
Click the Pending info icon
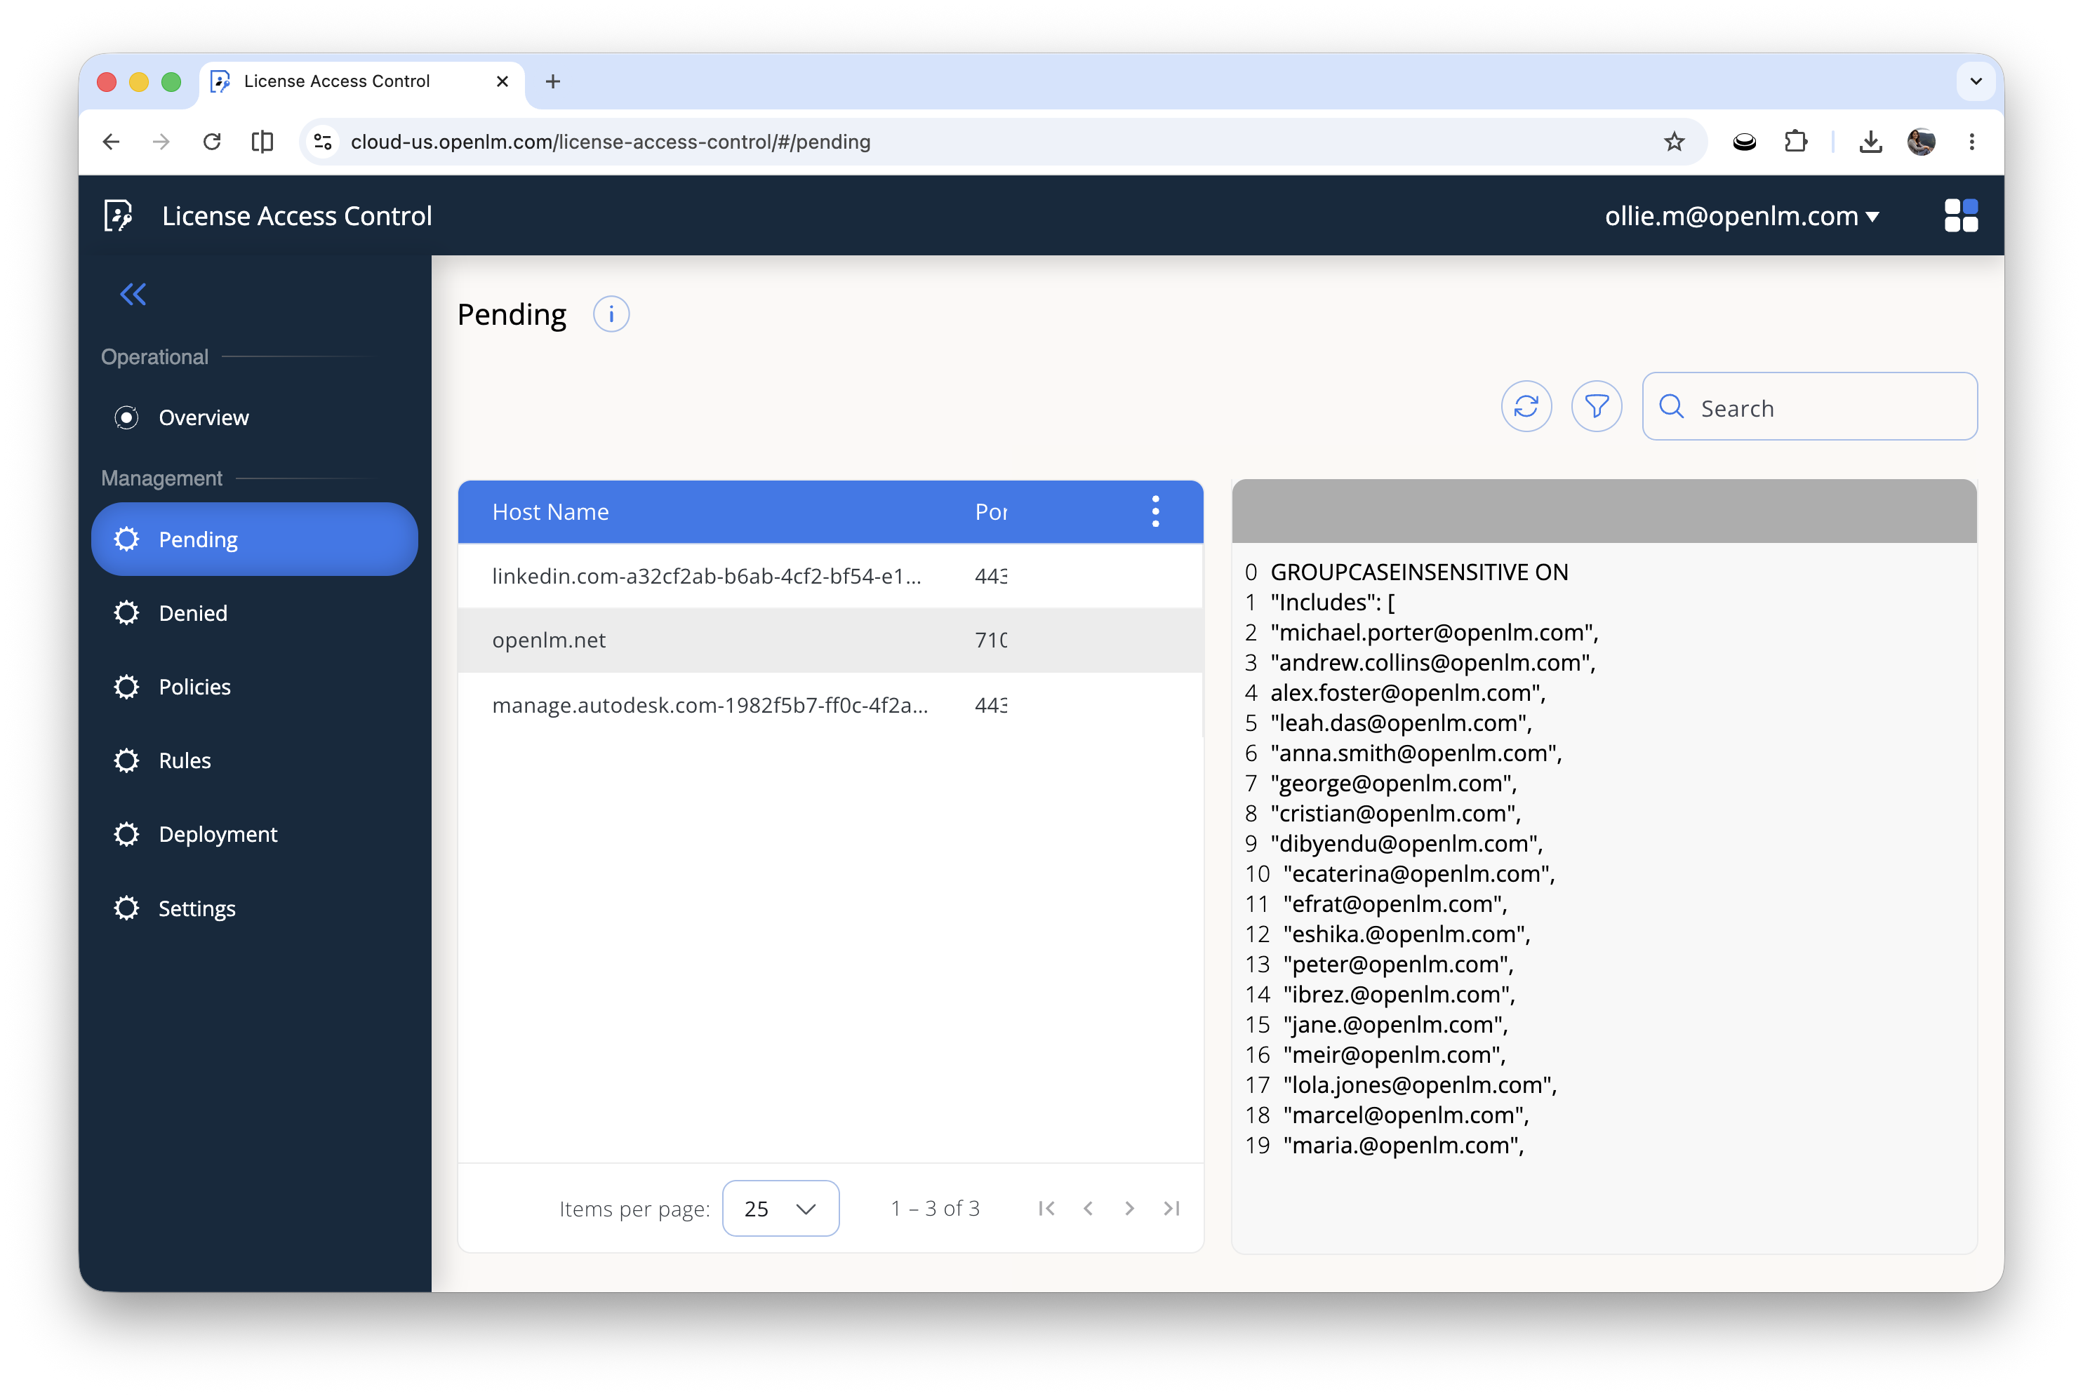coord(611,314)
